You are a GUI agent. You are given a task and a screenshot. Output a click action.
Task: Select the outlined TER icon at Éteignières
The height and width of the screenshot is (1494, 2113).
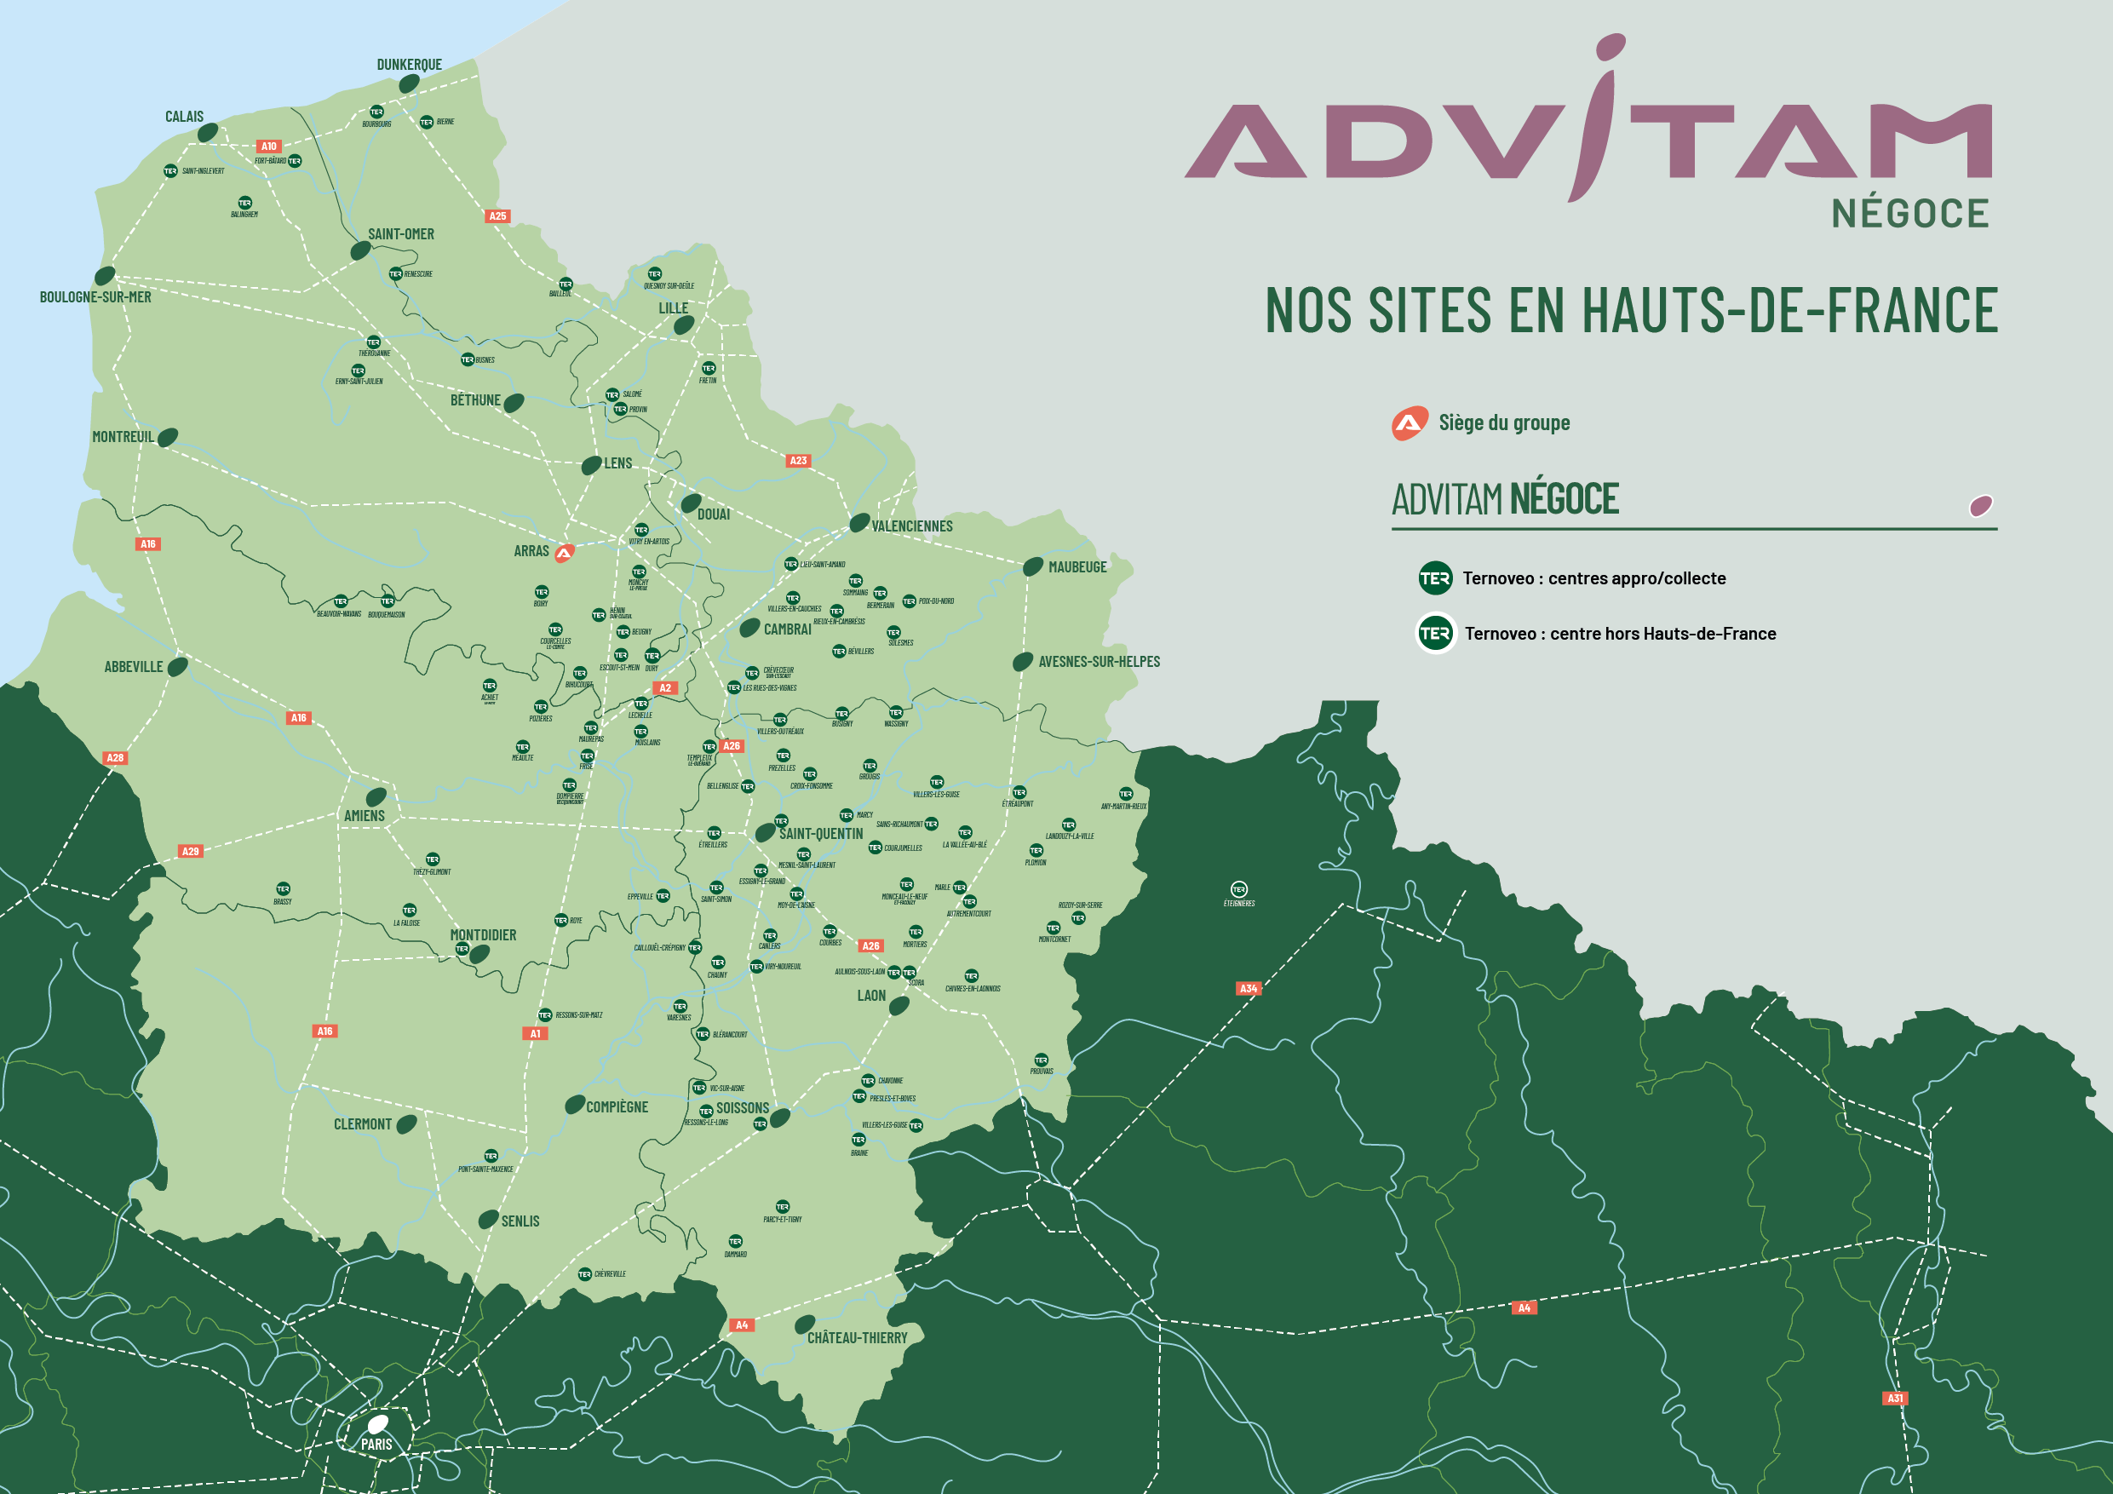(1238, 889)
